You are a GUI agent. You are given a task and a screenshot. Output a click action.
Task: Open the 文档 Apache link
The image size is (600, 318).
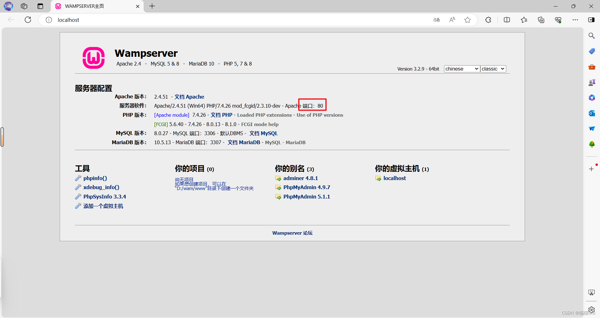tap(189, 97)
